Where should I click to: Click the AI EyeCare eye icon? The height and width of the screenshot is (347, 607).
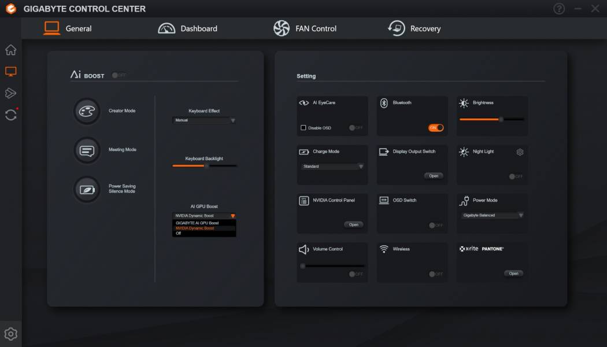tap(304, 103)
